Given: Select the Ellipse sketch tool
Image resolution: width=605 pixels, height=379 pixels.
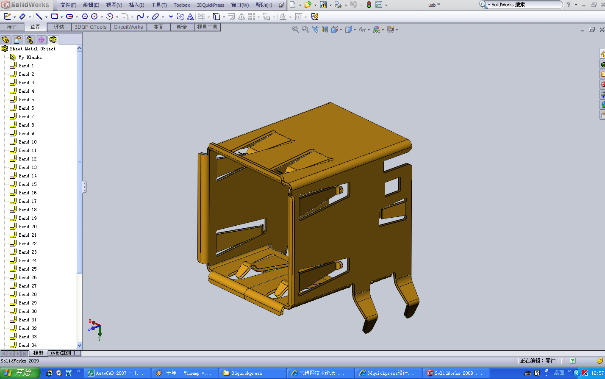Looking at the screenshot, I should [155, 17].
